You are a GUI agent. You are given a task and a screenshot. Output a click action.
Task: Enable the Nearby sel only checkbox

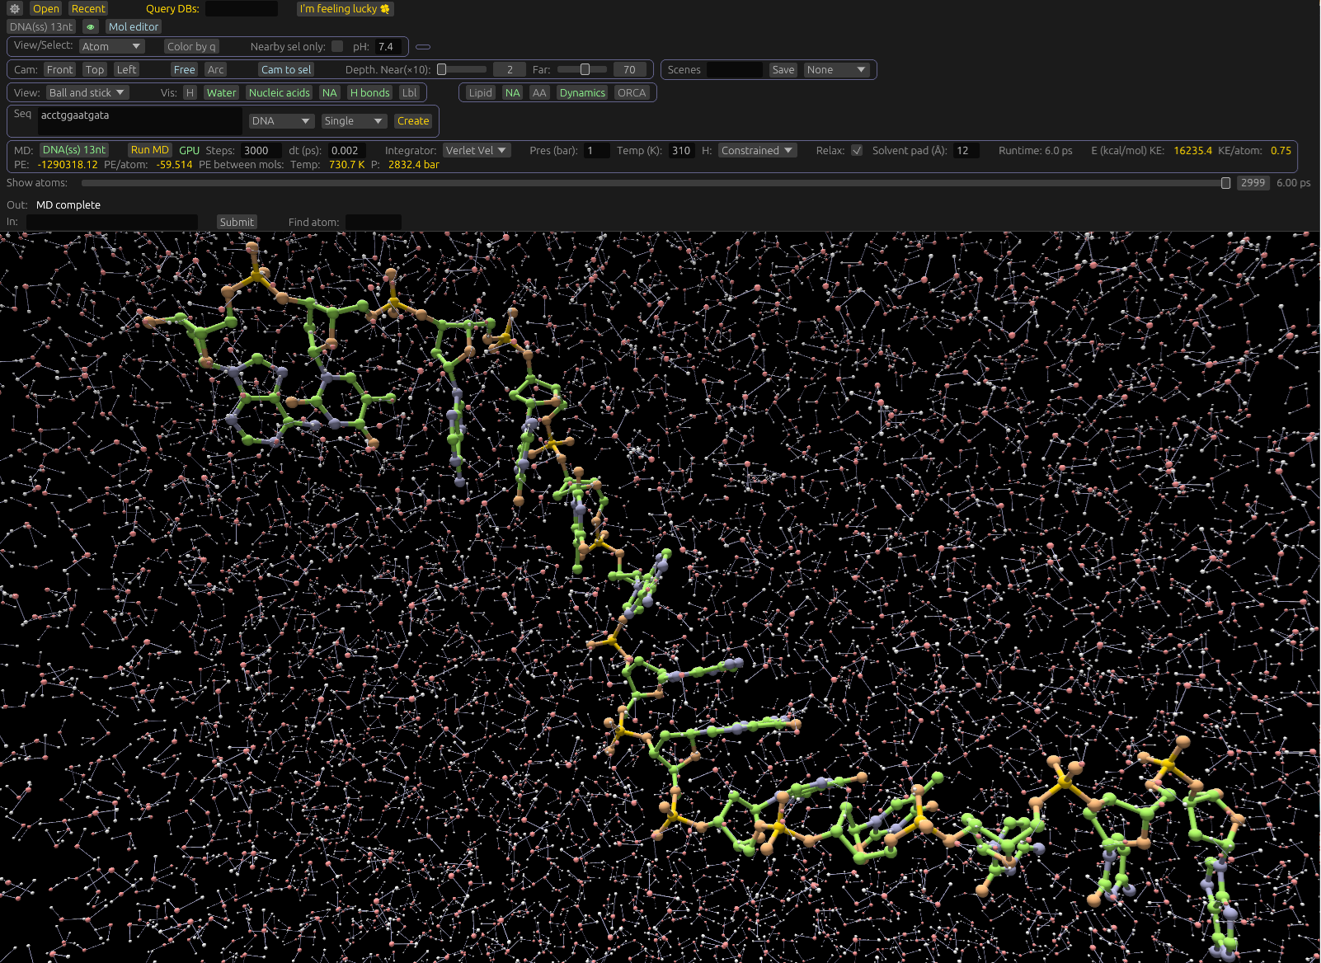(337, 47)
